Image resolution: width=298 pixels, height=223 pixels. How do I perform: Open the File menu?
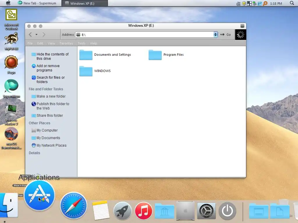(x=30, y=43)
